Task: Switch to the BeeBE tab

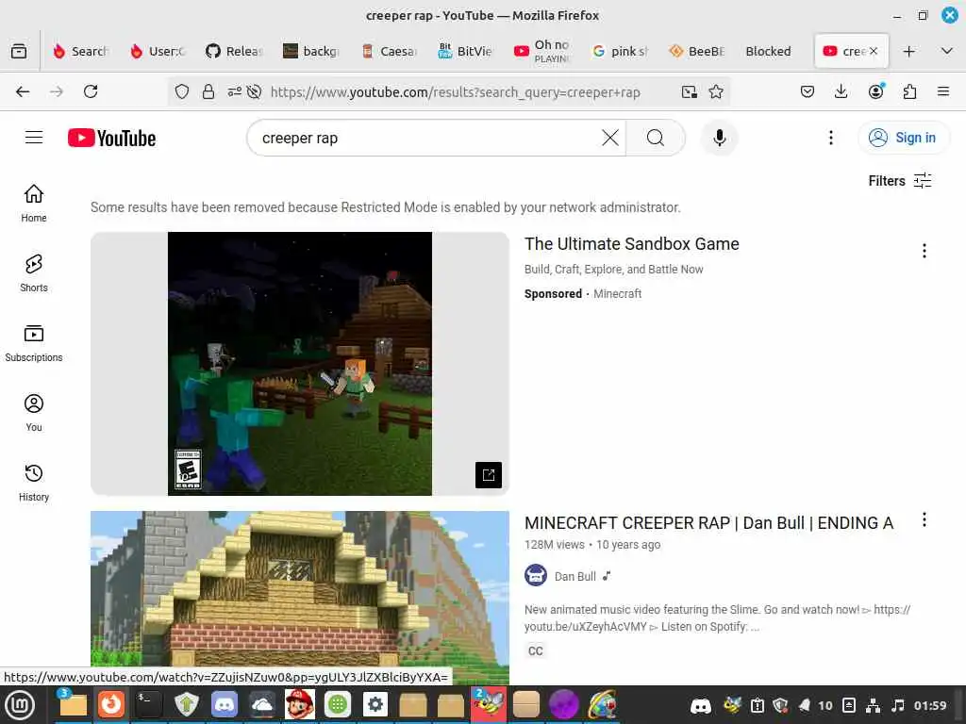Action: click(697, 51)
